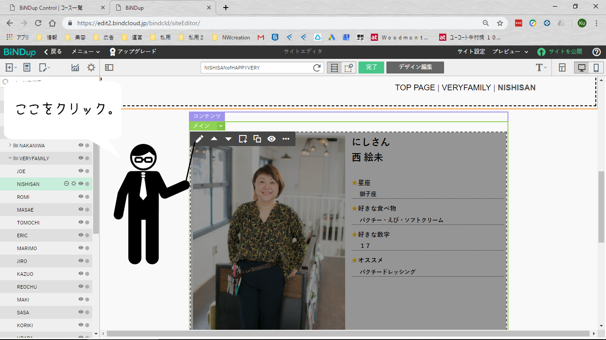Toggle visibility eye for NISHISAN page
The image size is (606, 340).
tap(81, 184)
